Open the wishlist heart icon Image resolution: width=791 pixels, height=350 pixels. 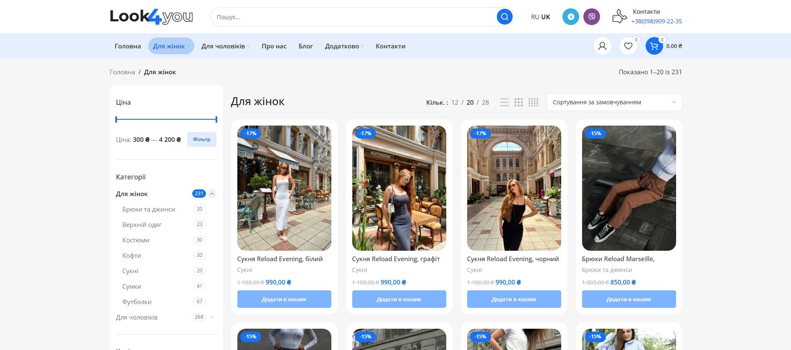point(628,46)
